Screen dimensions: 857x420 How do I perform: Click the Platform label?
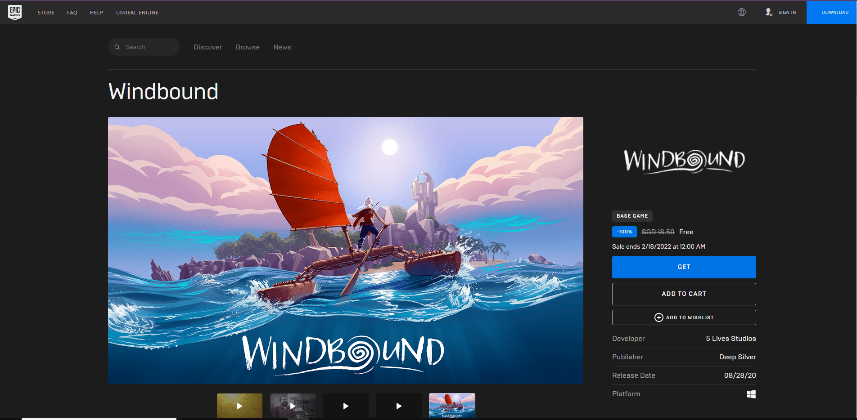[x=626, y=394]
